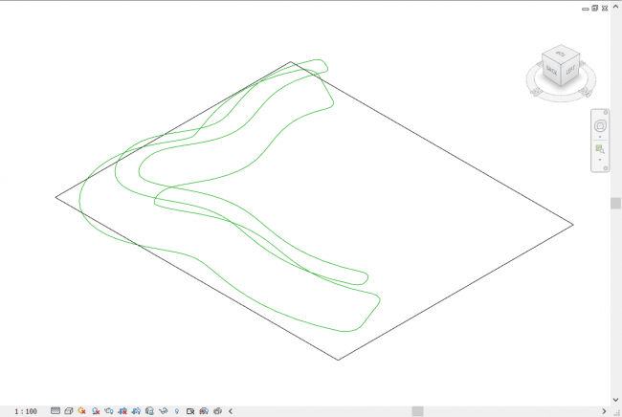Expand the dropdown arrow under the zoom tool
The height and width of the screenshot is (417, 622).
pyautogui.click(x=601, y=160)
